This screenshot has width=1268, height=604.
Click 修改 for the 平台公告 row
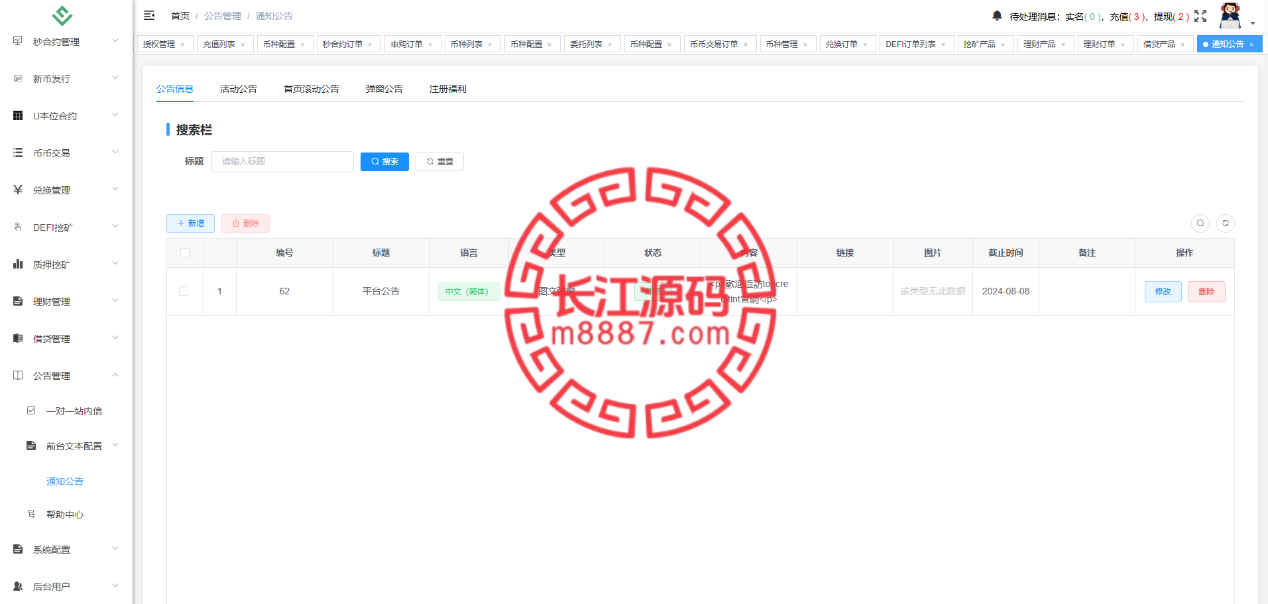[x=1163, y=292]
